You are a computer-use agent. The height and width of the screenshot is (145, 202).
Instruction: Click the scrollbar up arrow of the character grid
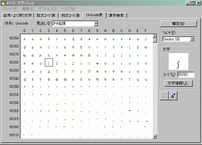(155, 36)
